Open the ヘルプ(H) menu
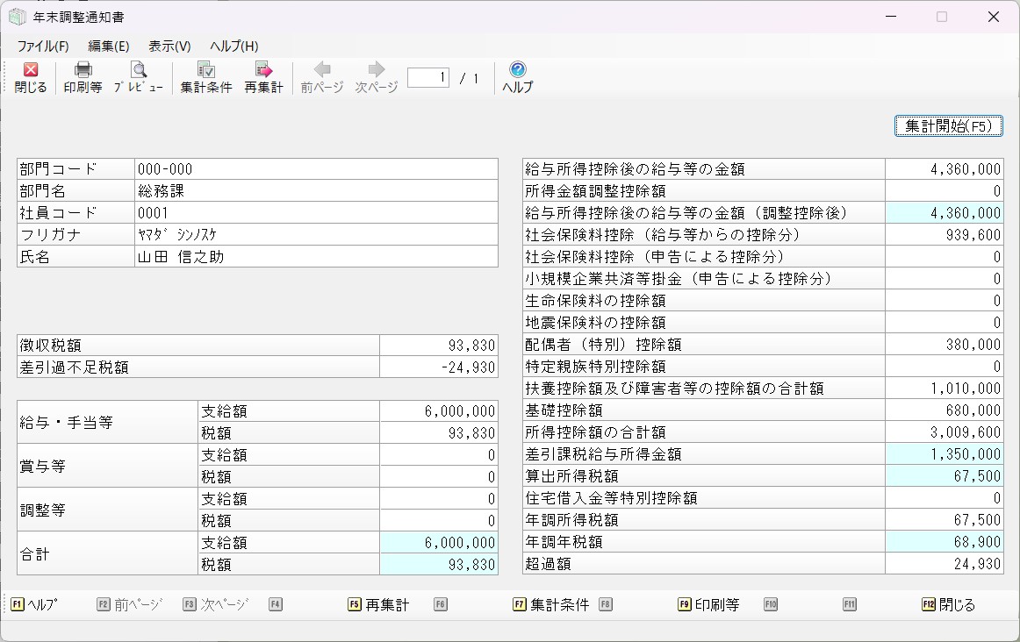Viewport: 1020px width, 642px height. 233,46
